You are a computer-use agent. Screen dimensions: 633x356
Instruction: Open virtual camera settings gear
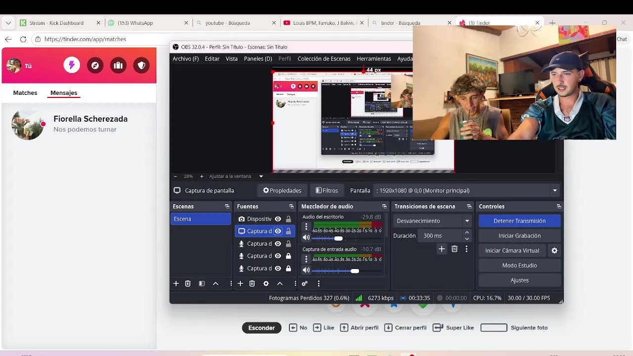554,251
